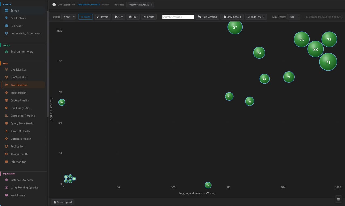Toggle Hide Sleeping sessions
Screen dimensions: 345x206
click(207, 17)
